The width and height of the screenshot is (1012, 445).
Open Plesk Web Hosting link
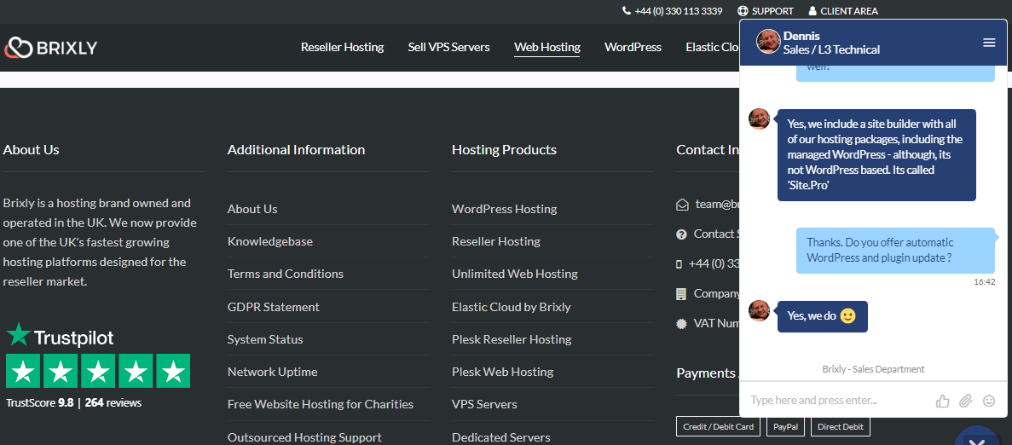(502, 373)
